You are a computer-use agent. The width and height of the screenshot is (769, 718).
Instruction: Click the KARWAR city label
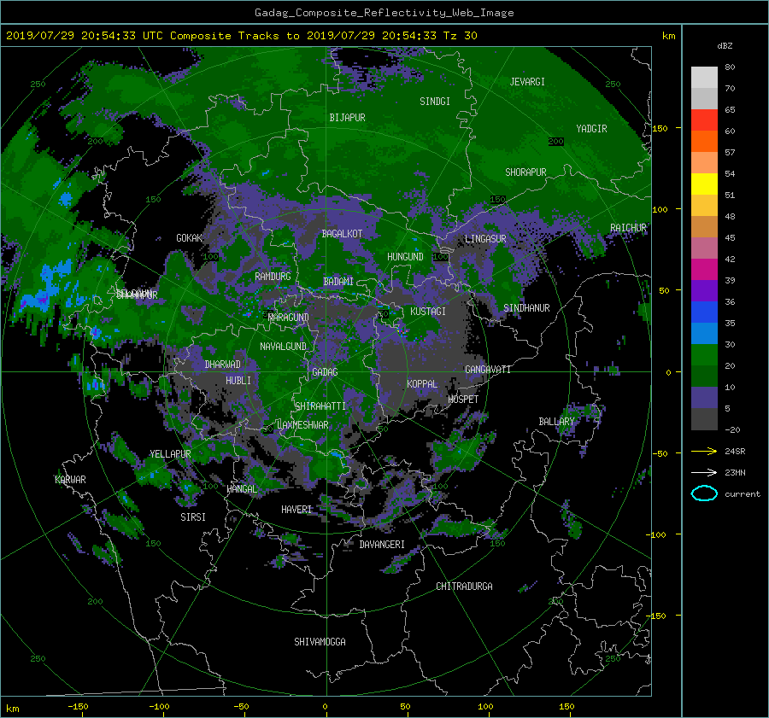click(70, 480)
